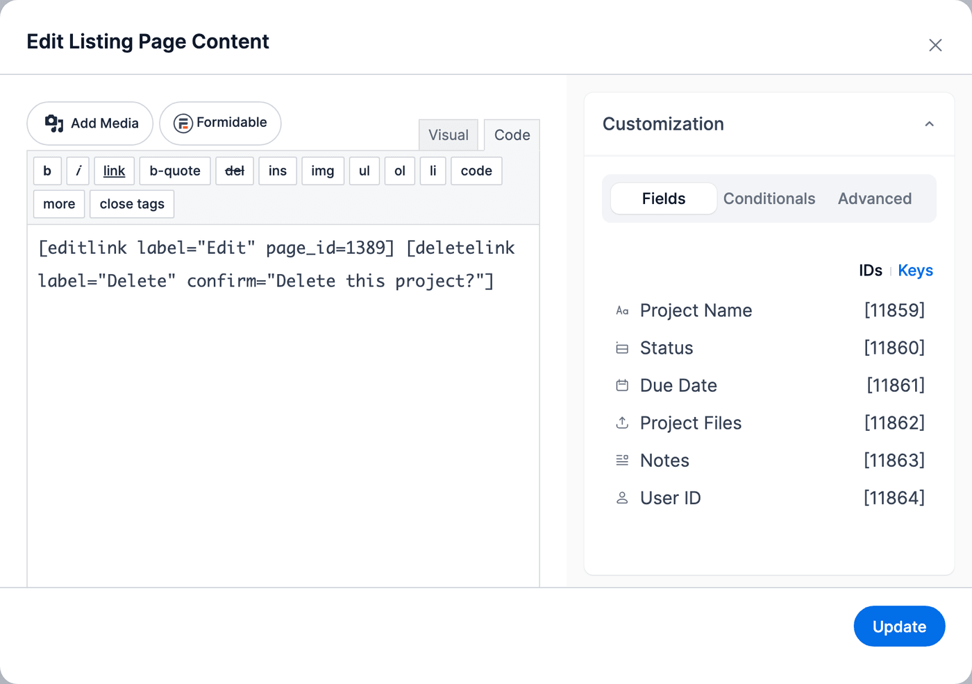The width and height of the screenshot is (972, 684).
Task: Click the Formidable logo icon
Action: [x=183, y=123]
